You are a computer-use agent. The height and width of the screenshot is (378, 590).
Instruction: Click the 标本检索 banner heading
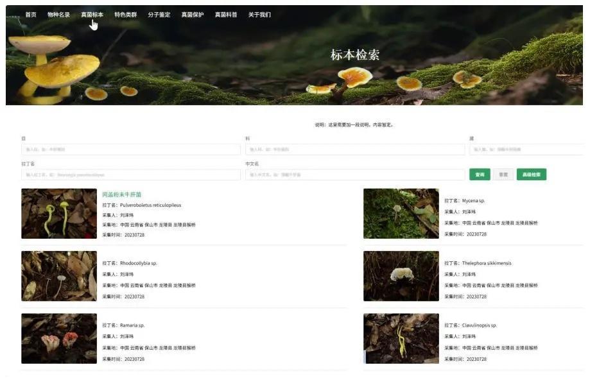click(355, 55)
